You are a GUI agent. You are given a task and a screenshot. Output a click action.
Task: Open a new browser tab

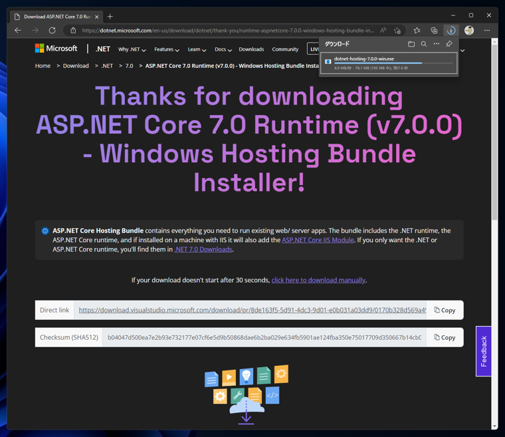(110, 17)
